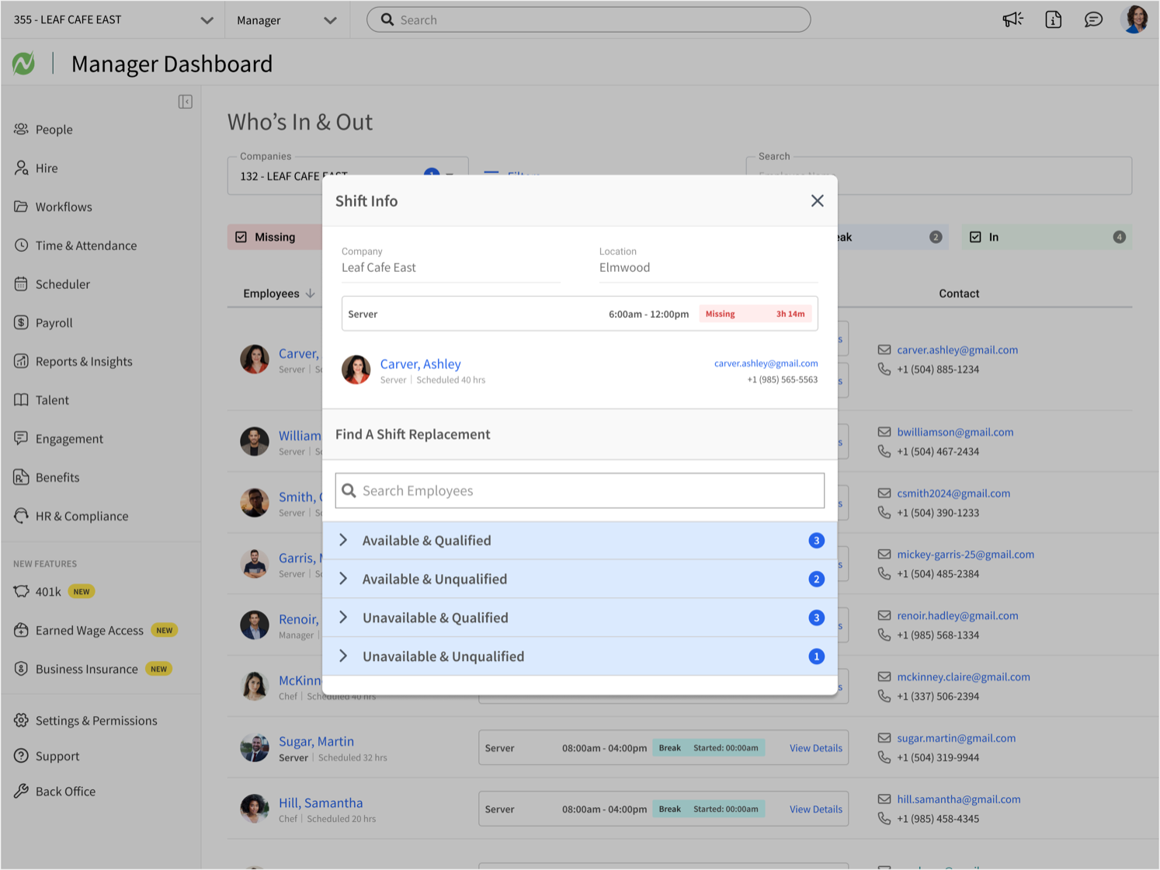1160x870 pixels.
Task: Click the Benefits icon in sidebar
Action: [21, 477]
